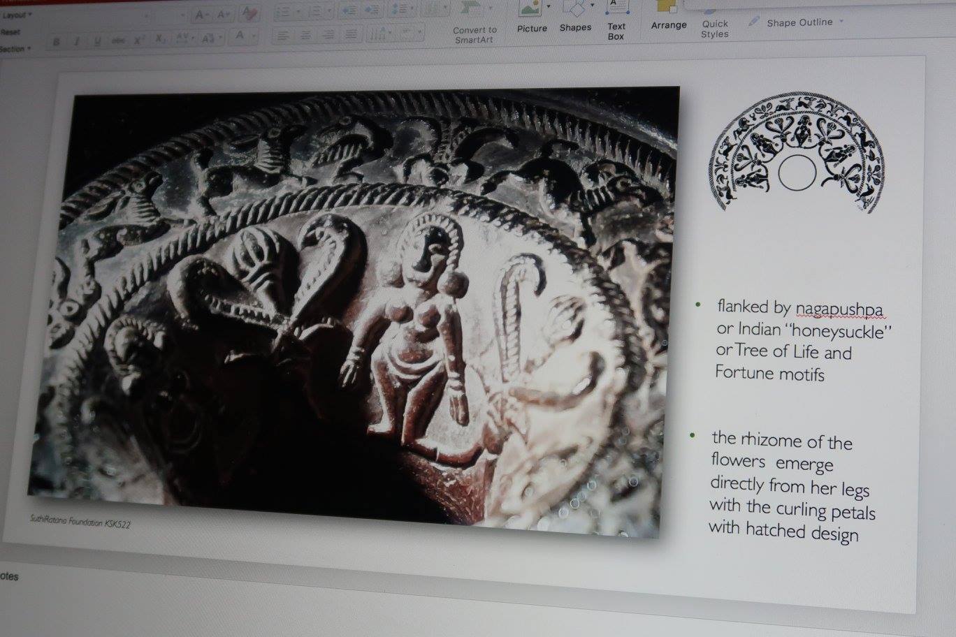Screen dimensions: 956x637
Task: Open the Layout menu
Action: point(17,15)
